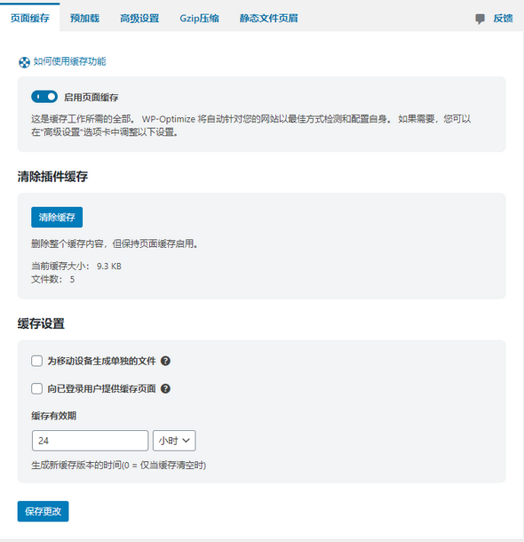Click the 为移动设备生成单独的文件 label text

(101, 361)
